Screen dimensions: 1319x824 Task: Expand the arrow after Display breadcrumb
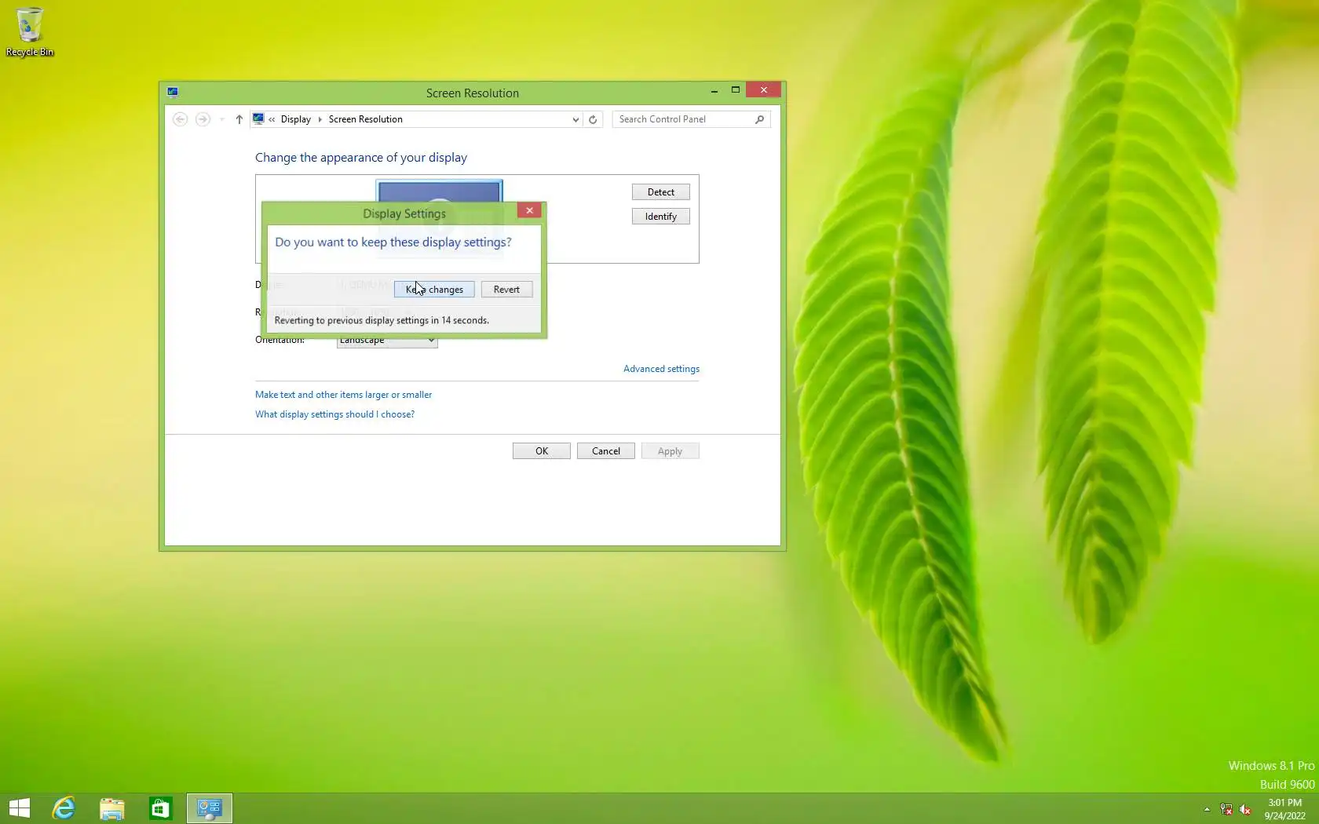point(320,119)
